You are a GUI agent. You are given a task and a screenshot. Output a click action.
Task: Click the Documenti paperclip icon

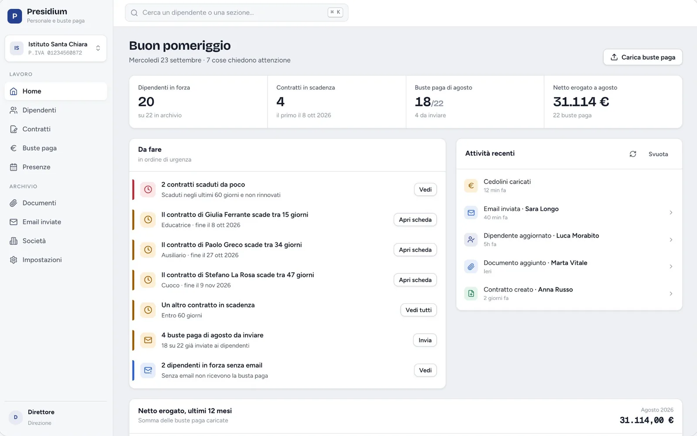tap(14, 203)
